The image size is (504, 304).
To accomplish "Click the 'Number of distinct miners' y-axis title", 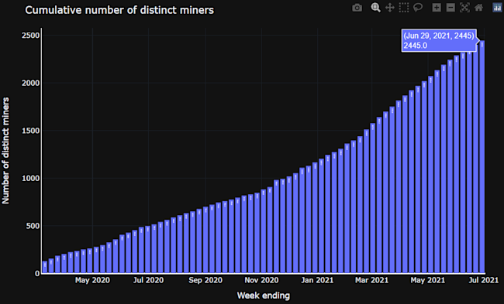I will pos(5,150).
